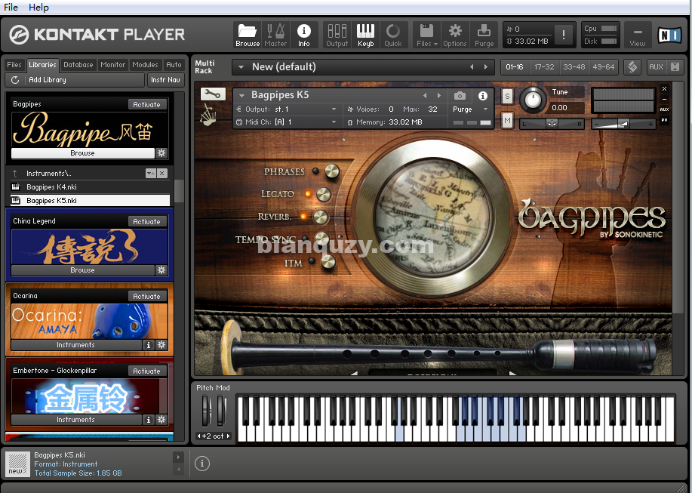The height and width of the screenshot is (493, 692).
Task: Click the bottom info circle icon
Action: (202, 464)
